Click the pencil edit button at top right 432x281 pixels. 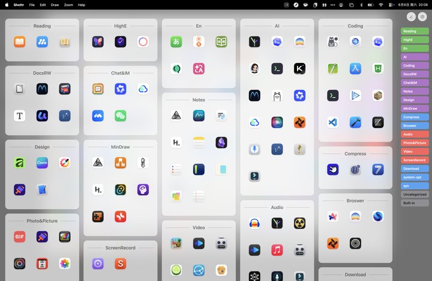[411, 17]
